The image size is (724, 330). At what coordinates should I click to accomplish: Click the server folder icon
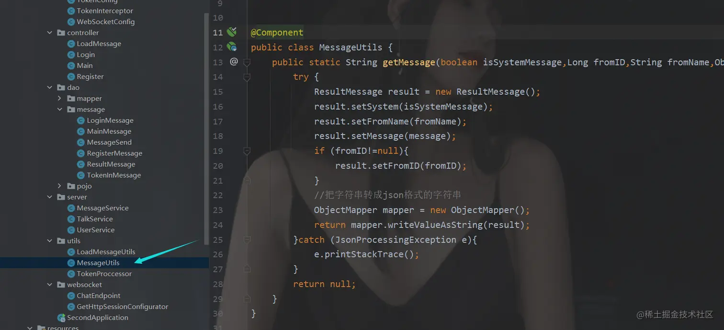pos(61,197)
